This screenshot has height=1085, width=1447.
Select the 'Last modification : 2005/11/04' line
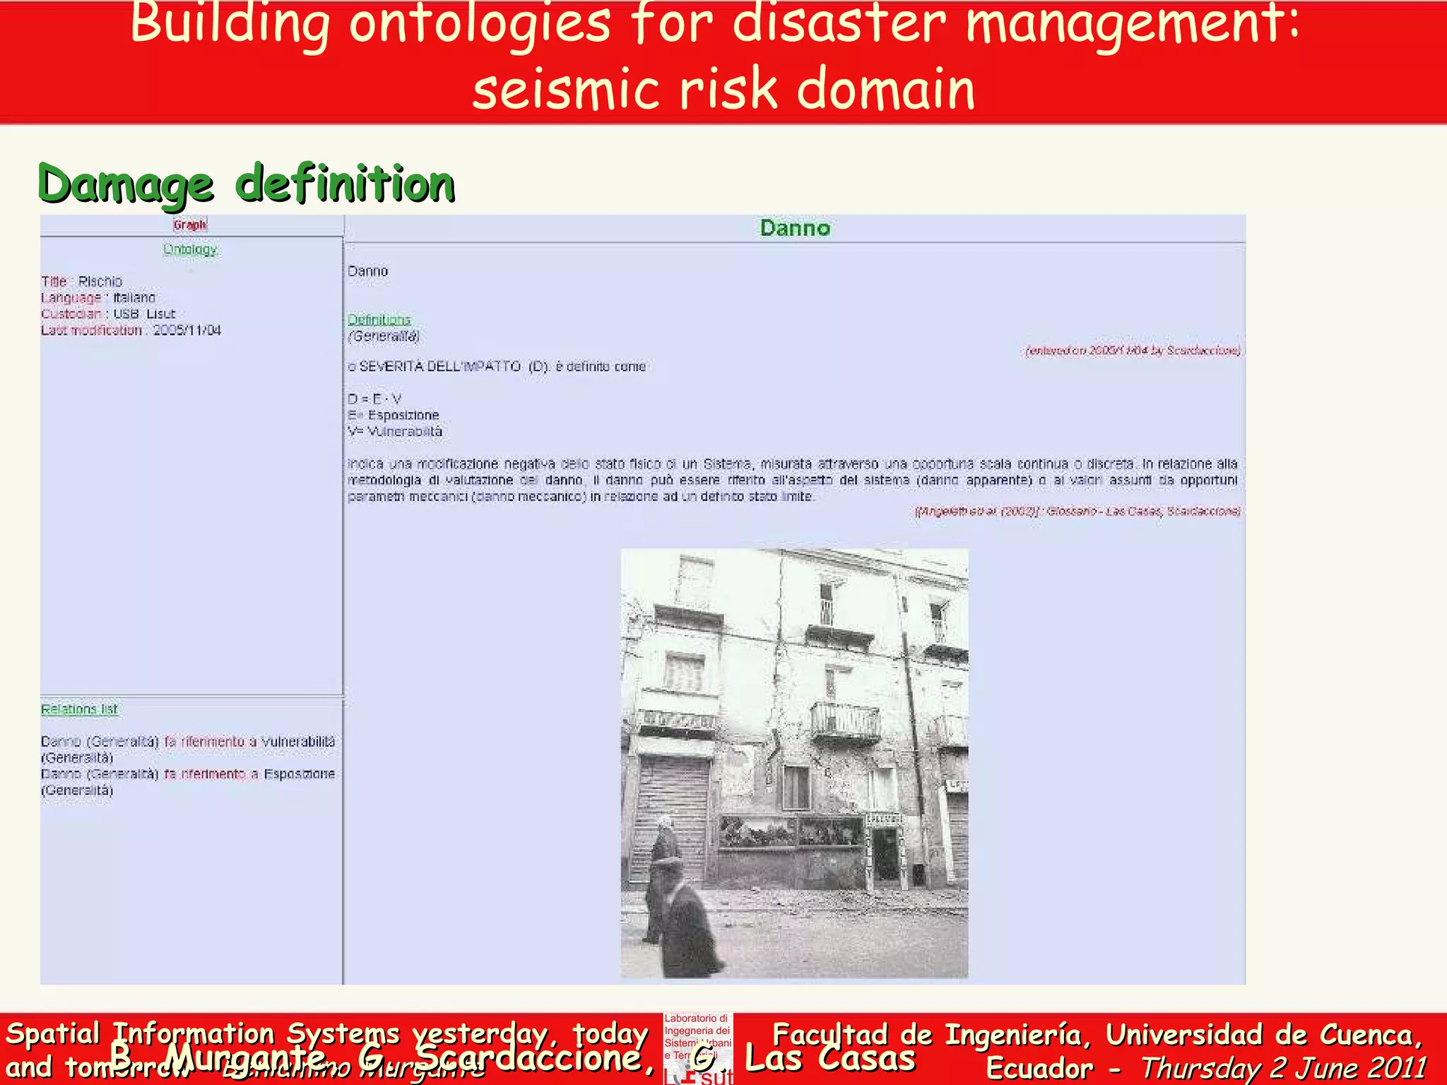(x=131, y=330)
